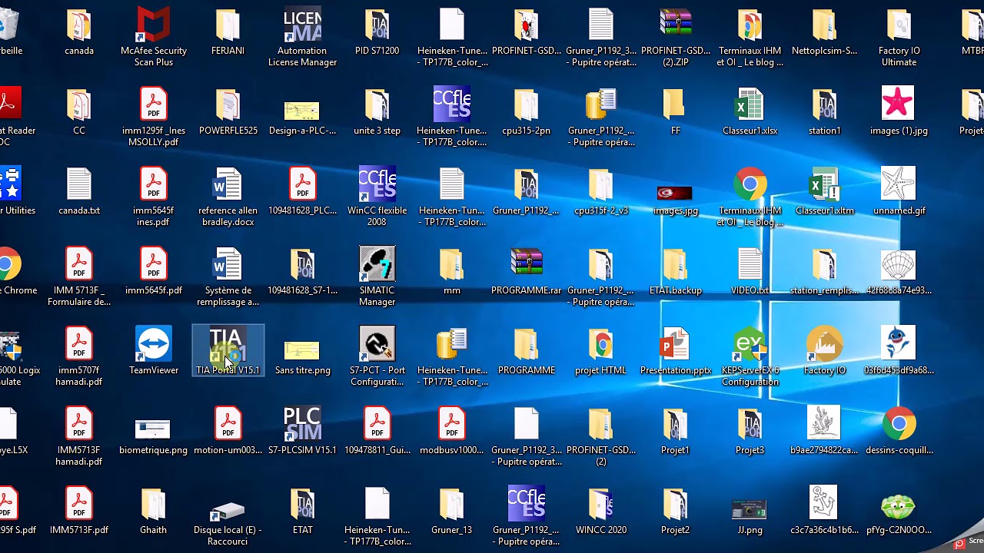Select the imm5707f hamadi.pdf file
This screenshot has height=553, width=984.
pos(79,356)
